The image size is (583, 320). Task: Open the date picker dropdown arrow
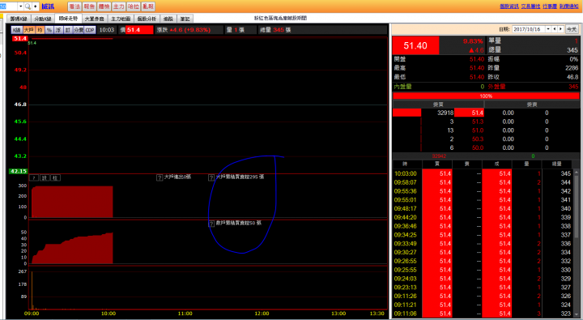tap(548, 29)
